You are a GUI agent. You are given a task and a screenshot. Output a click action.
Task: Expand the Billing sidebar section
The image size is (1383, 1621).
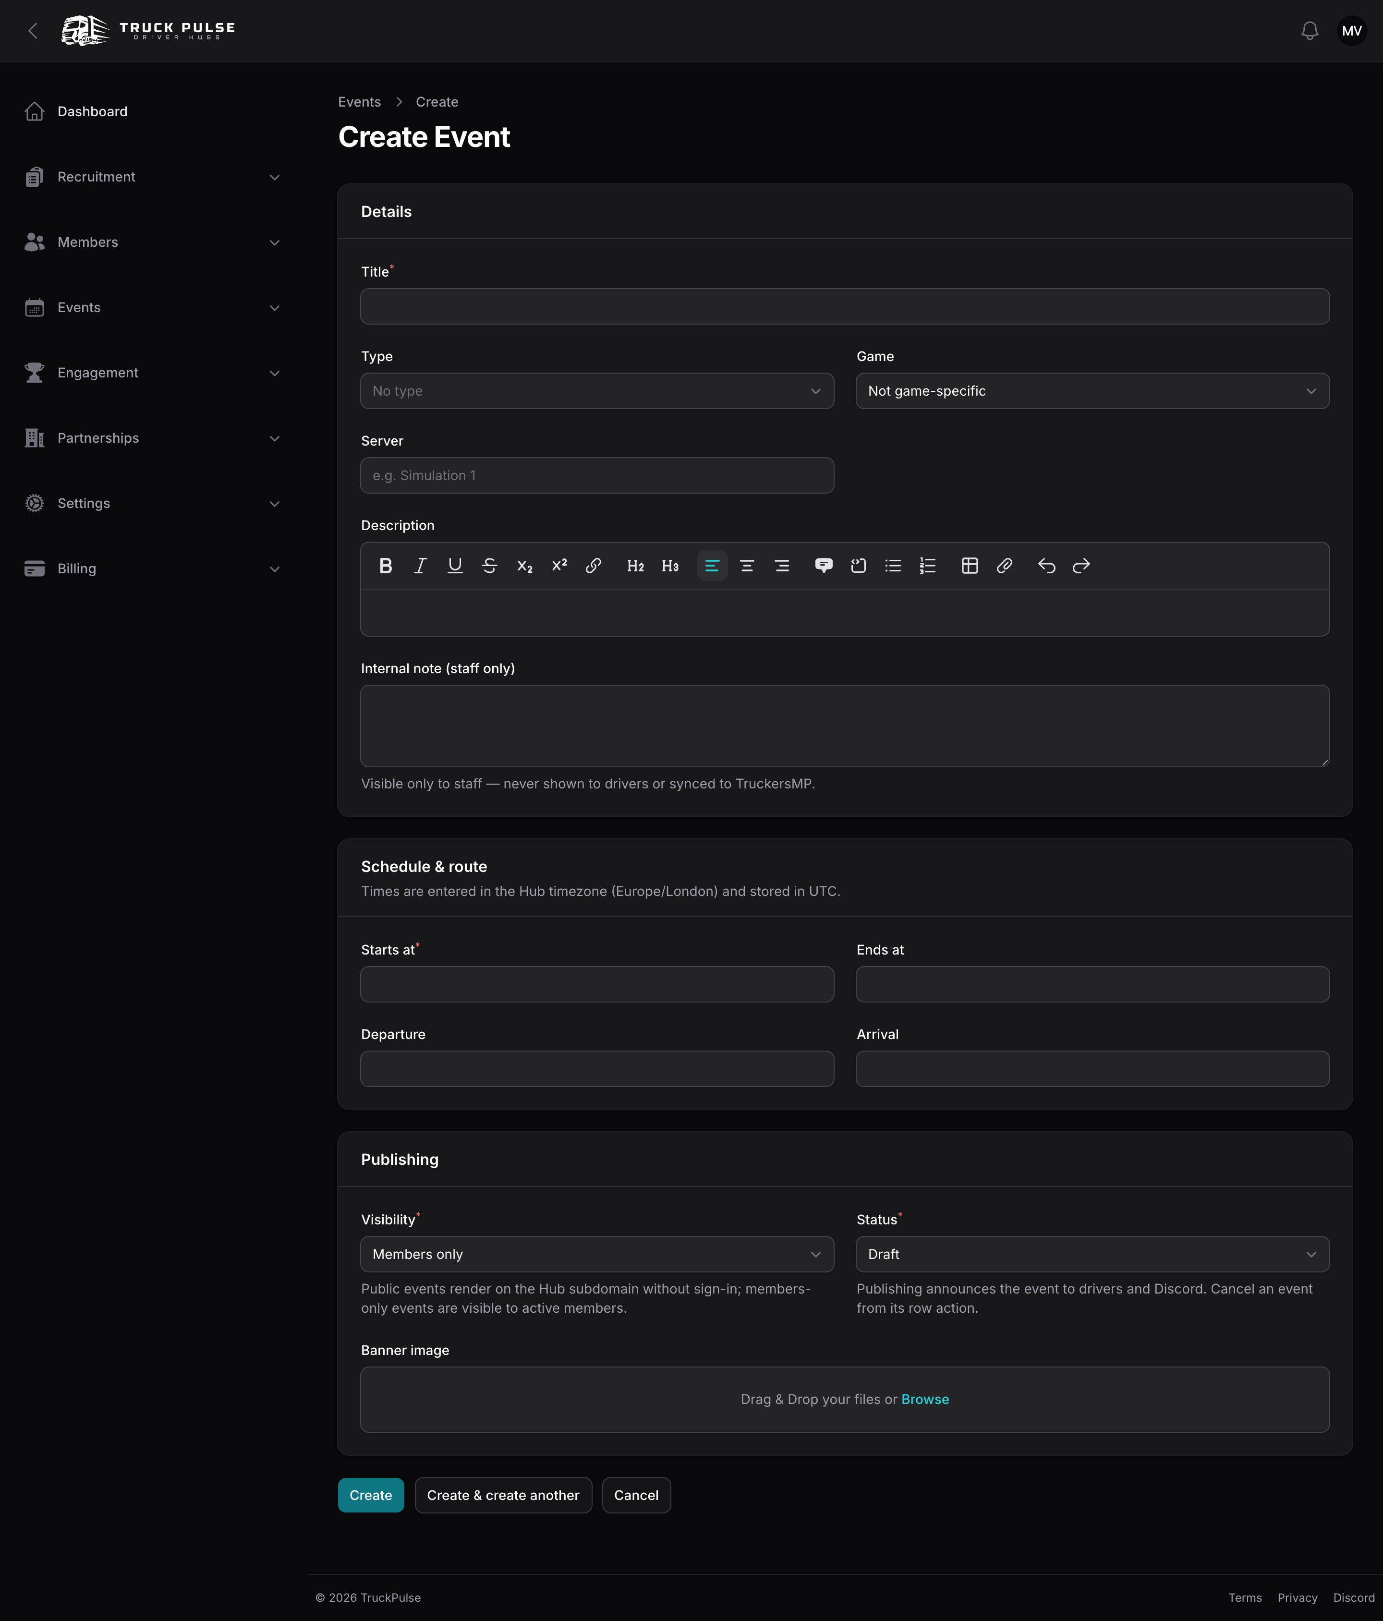click(153, 569)
